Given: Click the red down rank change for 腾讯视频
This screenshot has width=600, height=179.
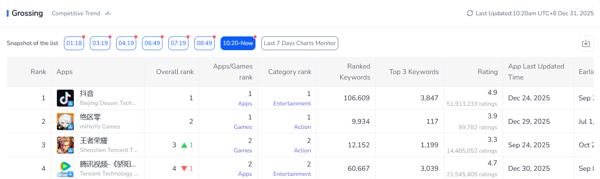Looking at the screenshot, I should point(187,168).
